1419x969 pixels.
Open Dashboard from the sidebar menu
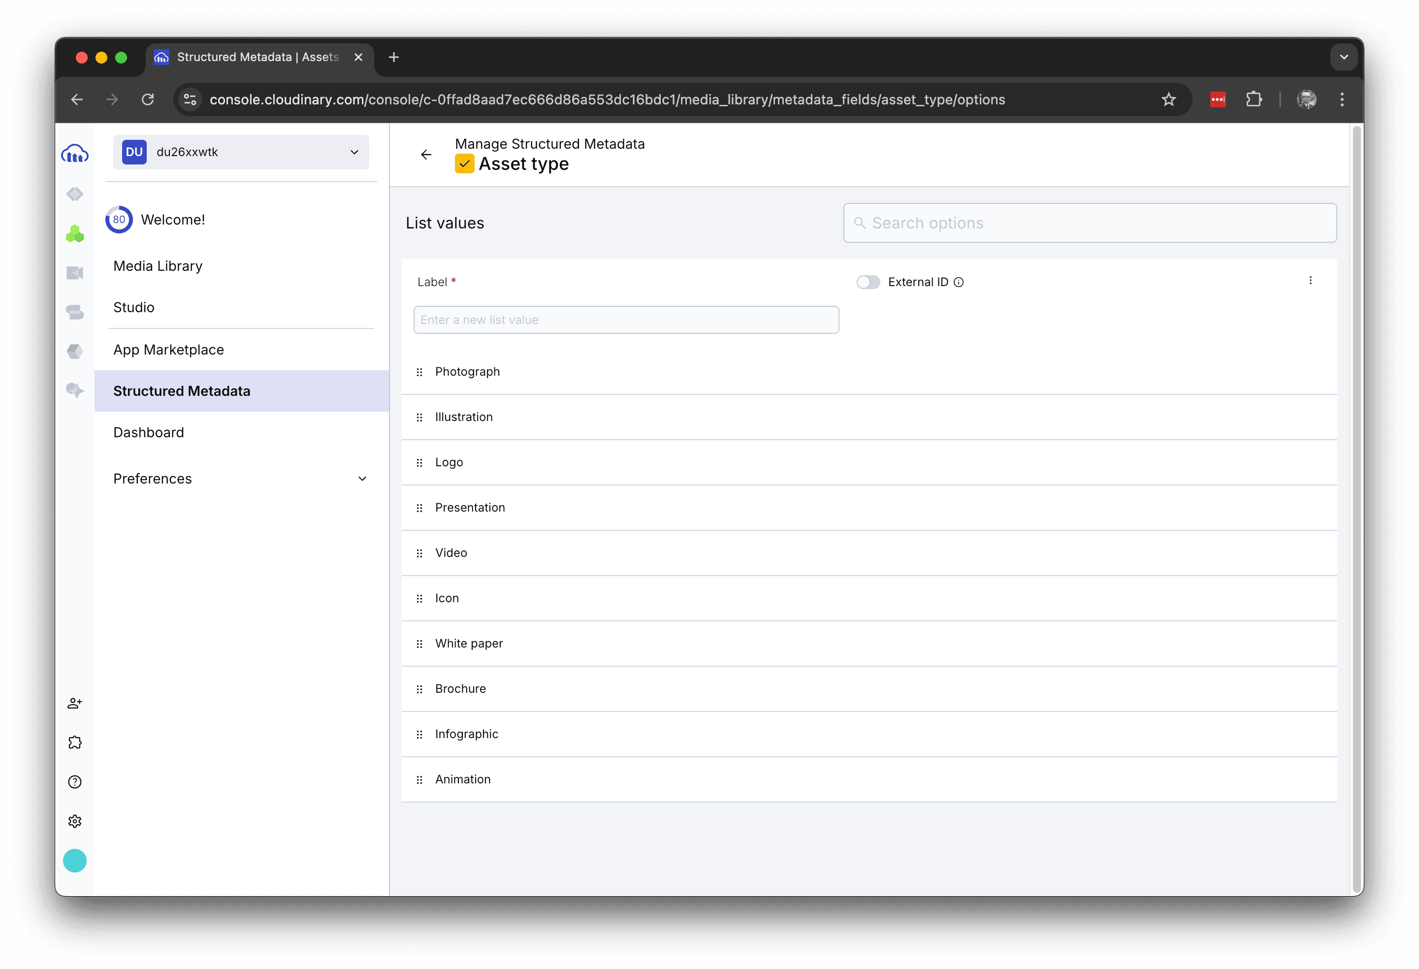(148, 432)
